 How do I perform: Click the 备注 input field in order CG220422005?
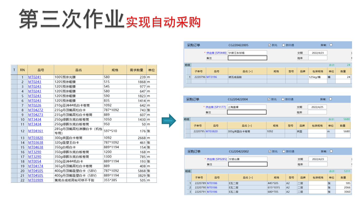[x=247, y=58]
